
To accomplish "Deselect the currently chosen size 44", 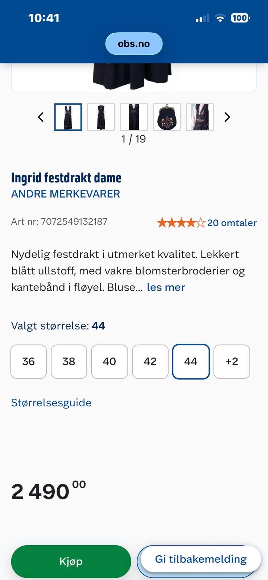I will tap(191, 361).
